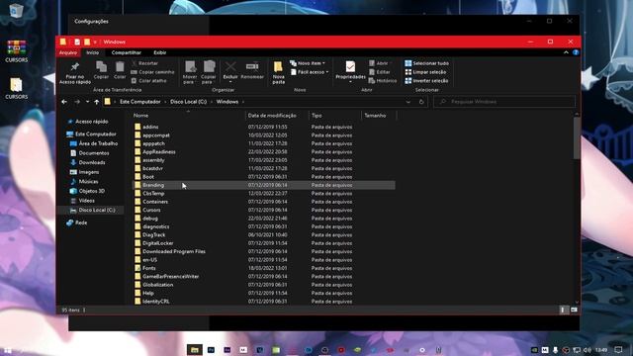Click Limpar seleção
The width and height of the screenshot is (633, 356).
coord(425,72)
